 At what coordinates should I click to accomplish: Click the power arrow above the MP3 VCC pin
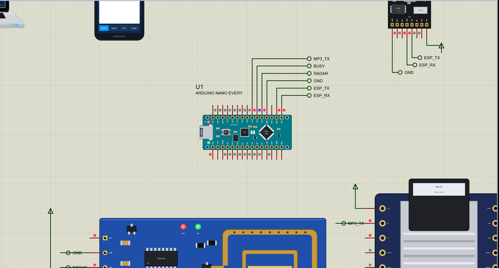(x=355, y=187)
